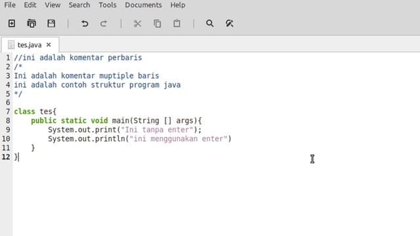Click "main(String [] args){" text

coord(157,121)
